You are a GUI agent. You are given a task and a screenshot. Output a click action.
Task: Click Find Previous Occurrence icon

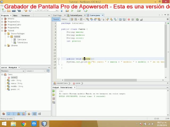click(91, 19)
